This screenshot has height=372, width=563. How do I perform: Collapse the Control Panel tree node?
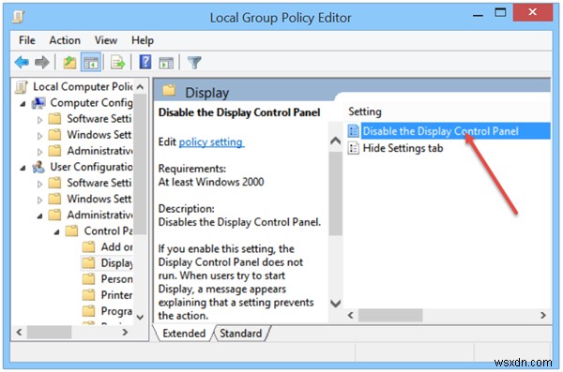pyautogui.click(x=56, y=232)
